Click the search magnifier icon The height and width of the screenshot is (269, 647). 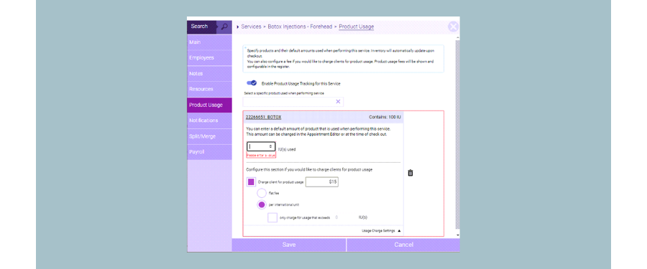coord(224,27)
